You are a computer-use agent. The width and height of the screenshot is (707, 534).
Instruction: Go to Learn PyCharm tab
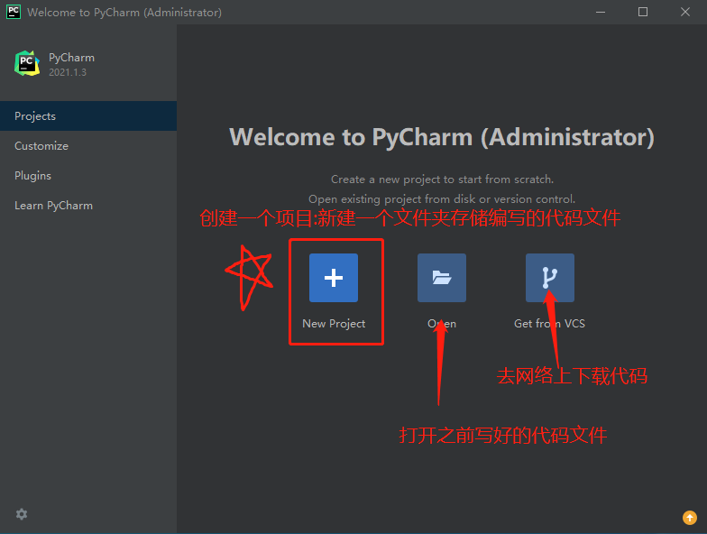[88, 206]
